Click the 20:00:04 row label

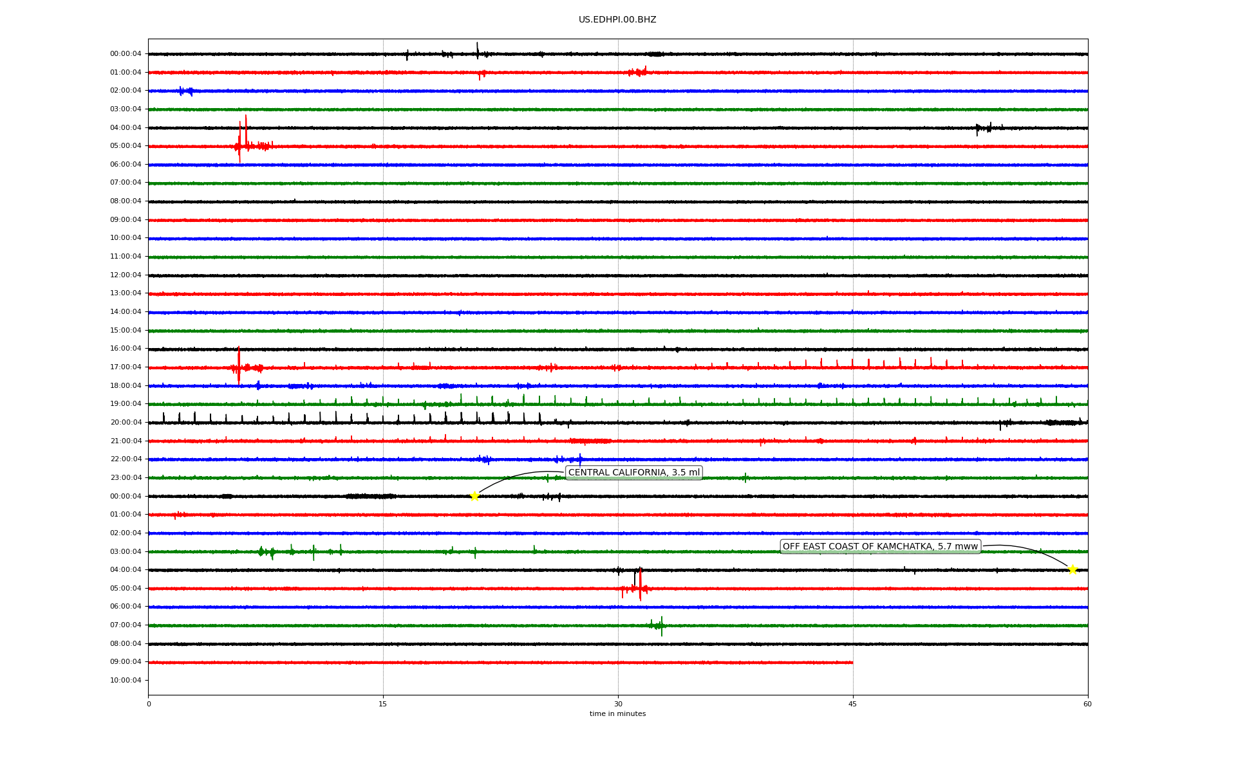(126, 423)
